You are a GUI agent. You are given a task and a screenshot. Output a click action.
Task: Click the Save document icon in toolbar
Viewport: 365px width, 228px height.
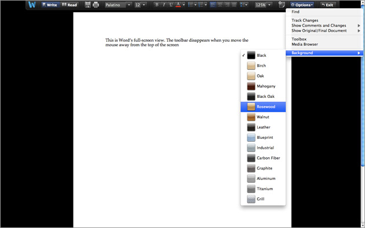pyautogui.click(x=87, y=5)
